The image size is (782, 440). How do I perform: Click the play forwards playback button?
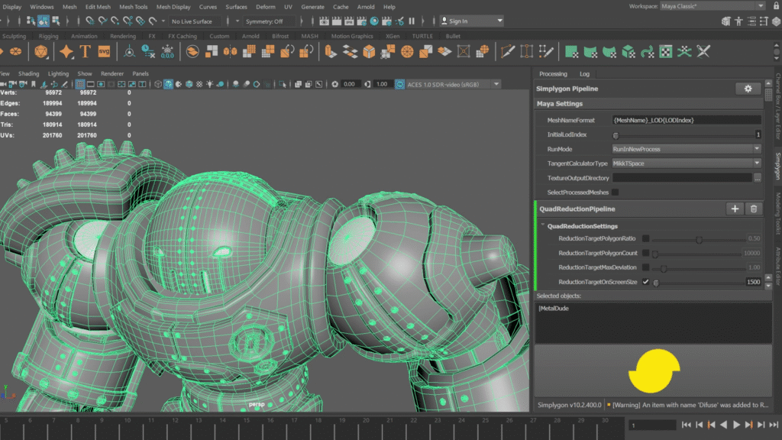[x=736, y=425]
